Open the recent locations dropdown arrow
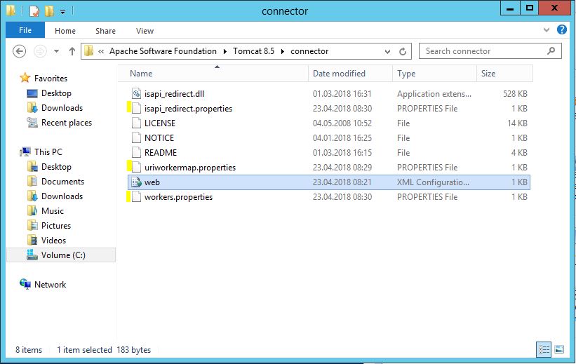The image size is (576, 364). tap(56, 51)
